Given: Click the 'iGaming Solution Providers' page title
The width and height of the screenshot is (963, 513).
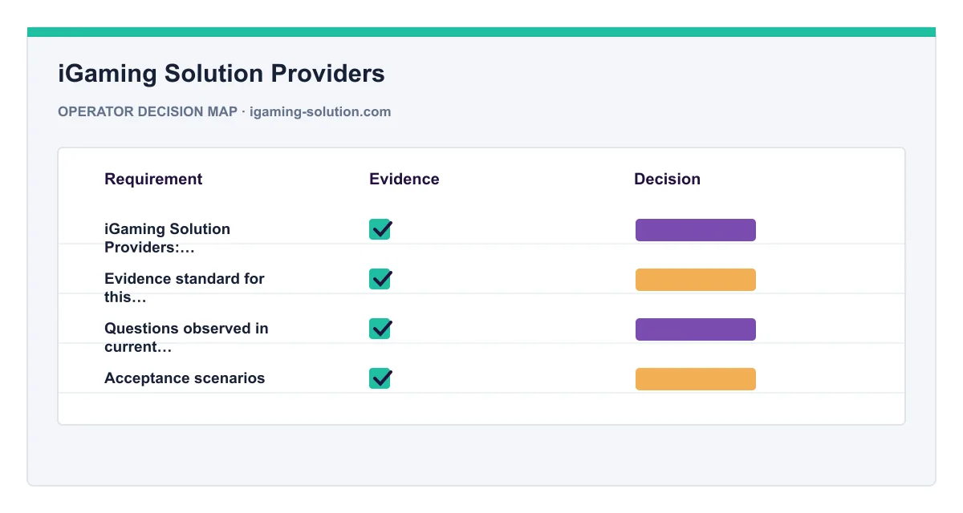Looking at the screenshot, I should pyautogui.click(x=221, y=74).
